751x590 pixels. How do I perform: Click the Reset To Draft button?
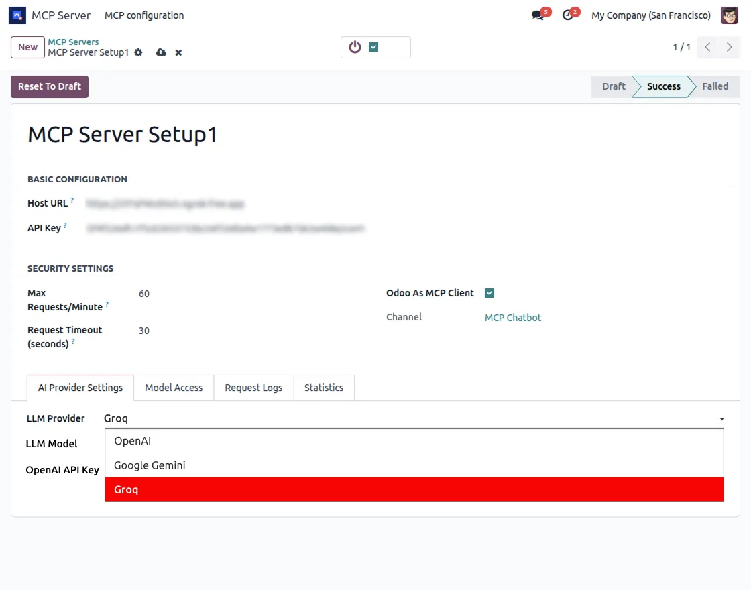tap(49, 86)
